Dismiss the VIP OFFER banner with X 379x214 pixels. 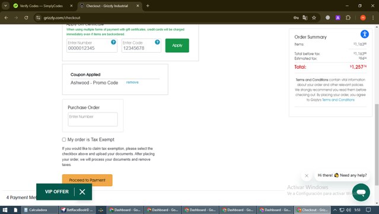pyautogui.click(x=82, y=192)
